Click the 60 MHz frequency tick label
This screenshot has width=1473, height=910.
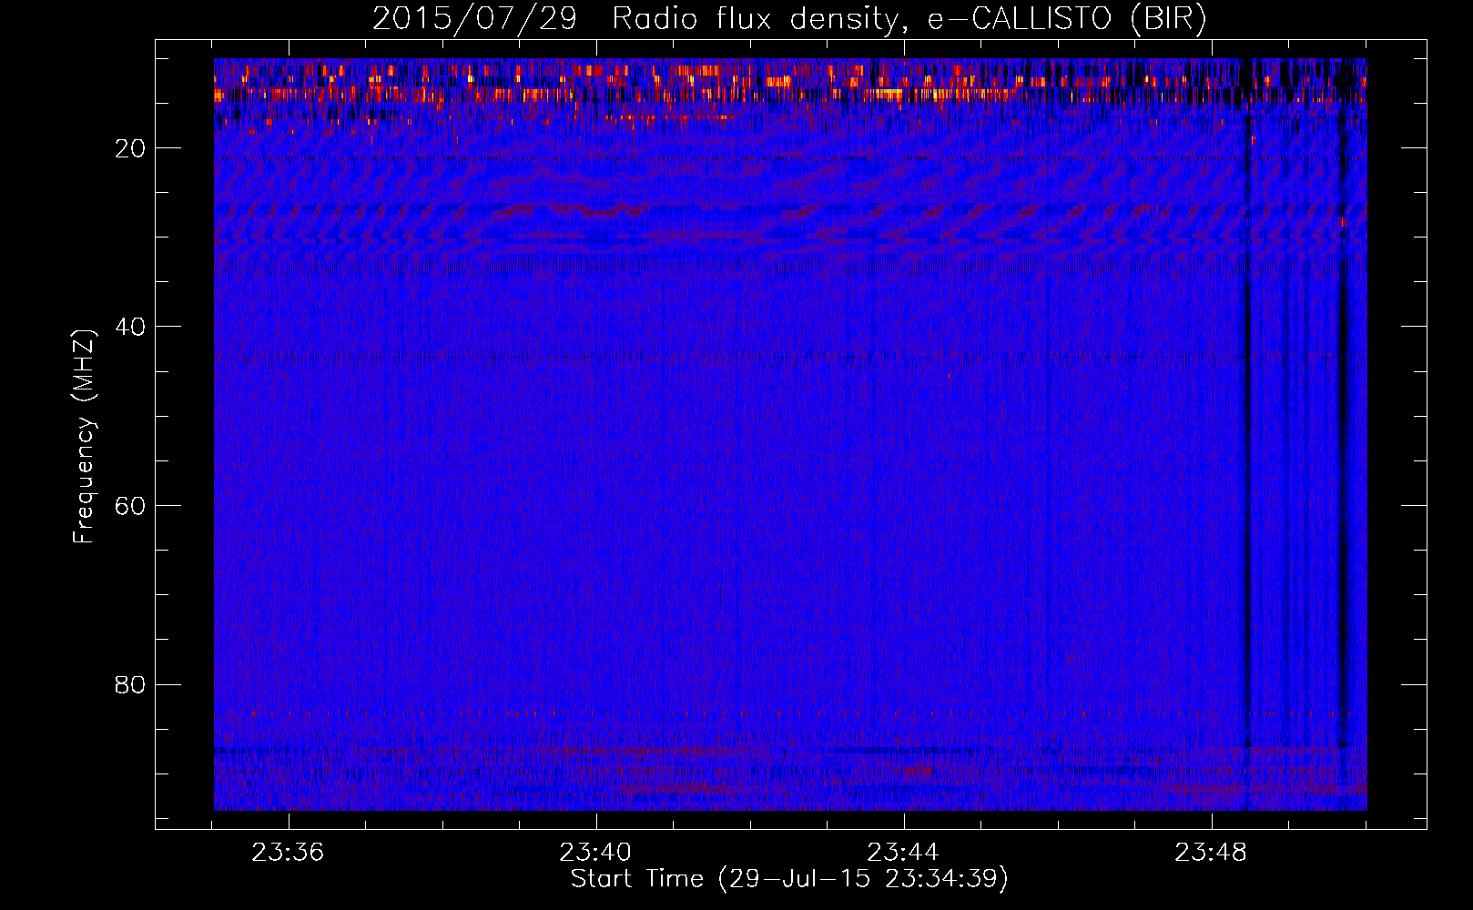pos(131,506)
